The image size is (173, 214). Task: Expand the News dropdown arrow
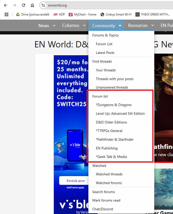click(54, 25)
